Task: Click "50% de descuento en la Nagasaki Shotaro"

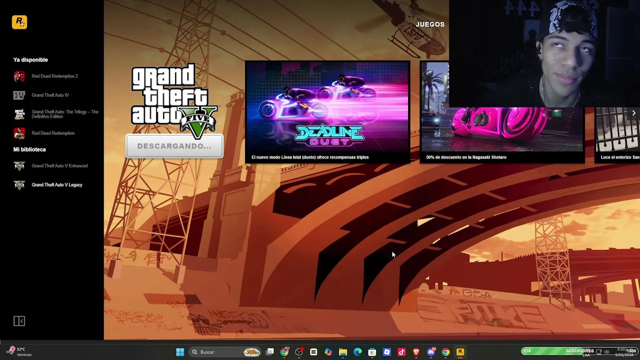Action: [466, 157]
